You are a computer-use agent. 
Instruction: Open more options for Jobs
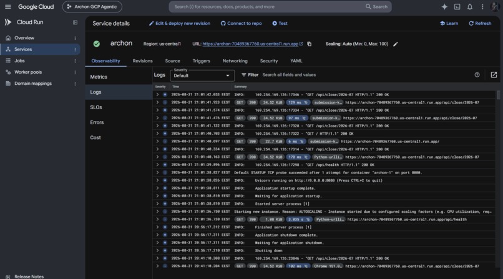pyautogui.click(x=75, y=61)
